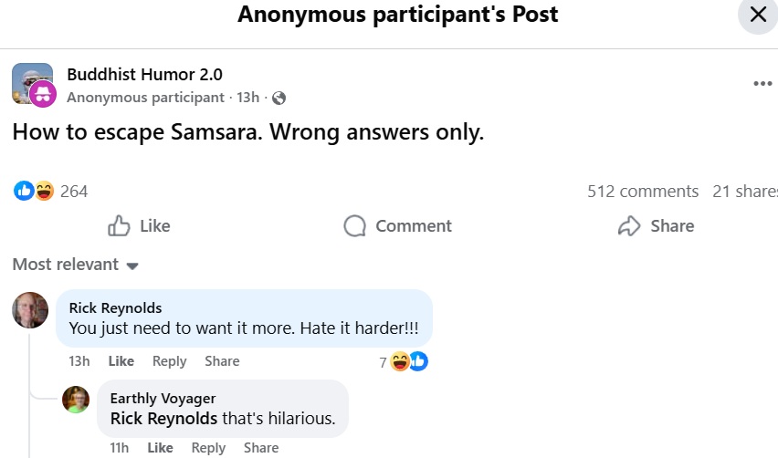The image size is (778, 458).
Task: Open the 512 comments link
Action: coord(643,192)
